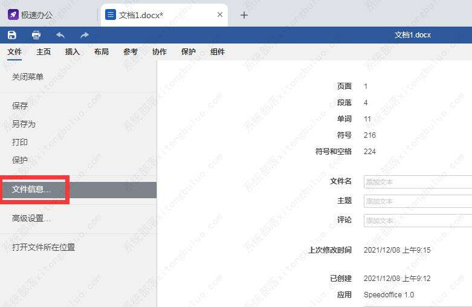This screenshot has width=472, height=307.
Task: Open the 主页 ribbon tab
Action: point(44,52)
